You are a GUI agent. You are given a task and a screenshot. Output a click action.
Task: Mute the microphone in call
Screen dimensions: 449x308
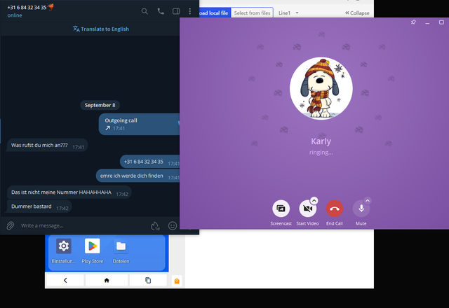point(361,209)
